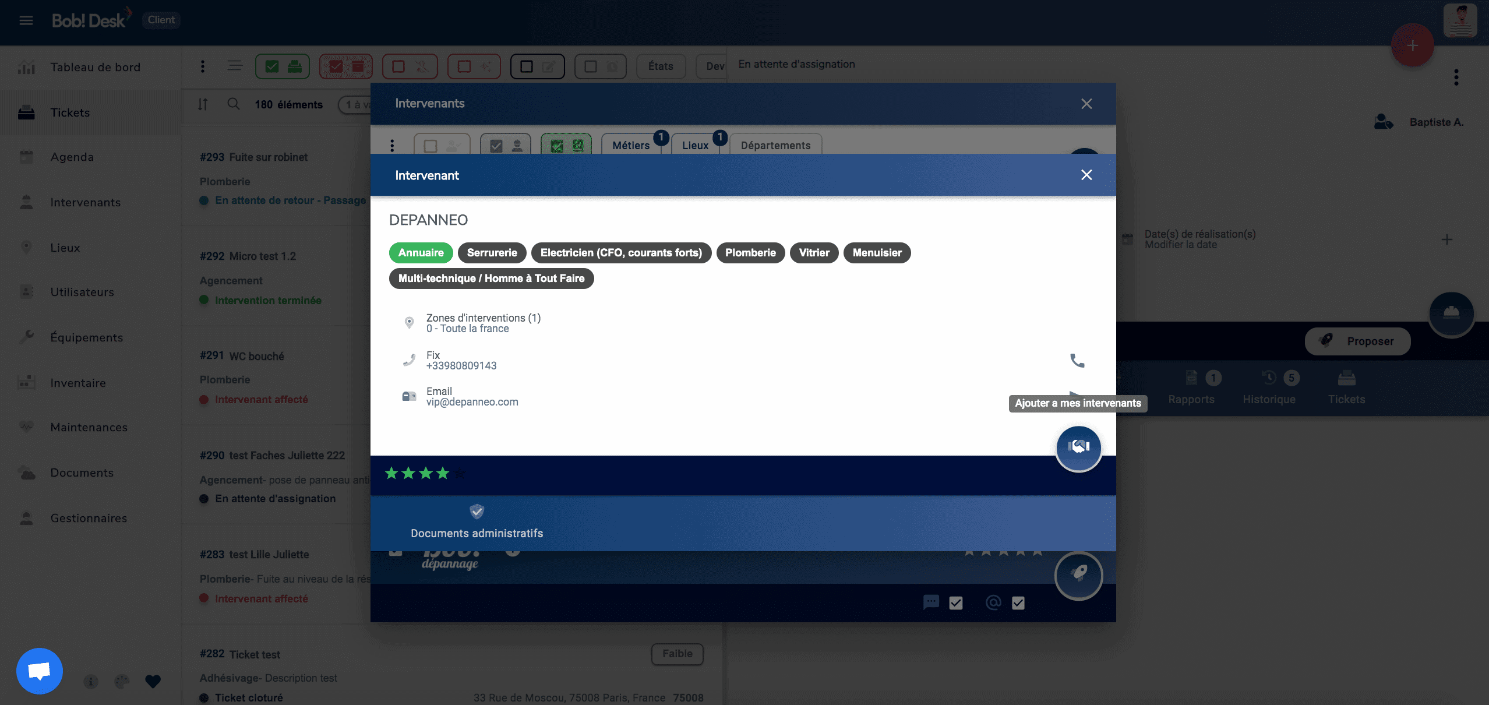Open Maintenances in the sidebar

[90, 428]
